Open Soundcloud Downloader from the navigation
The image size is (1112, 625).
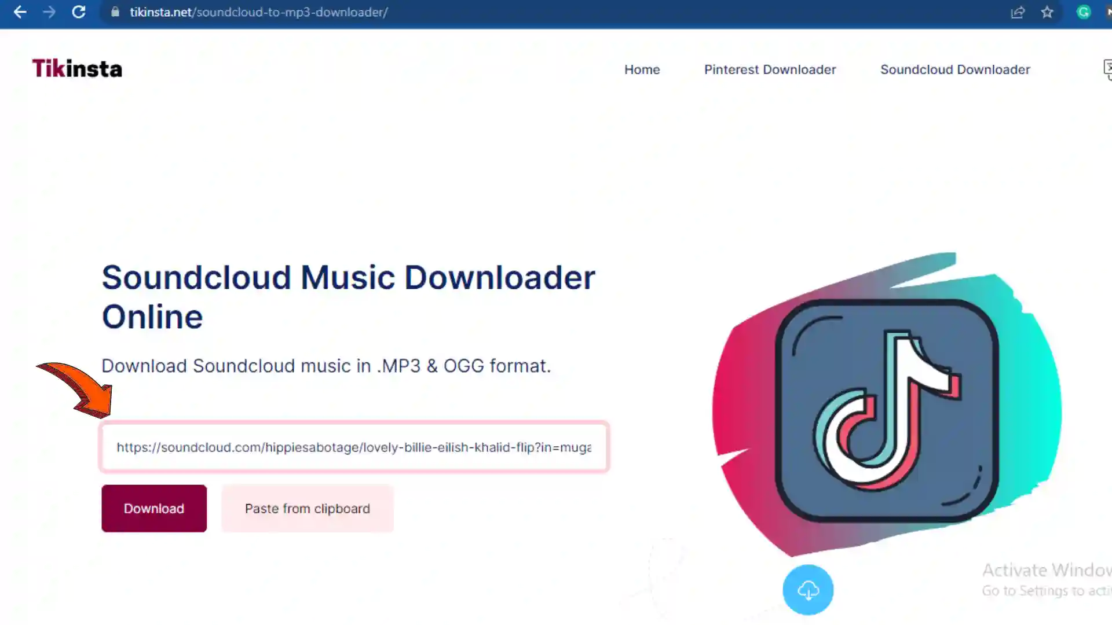click(955, 69)
